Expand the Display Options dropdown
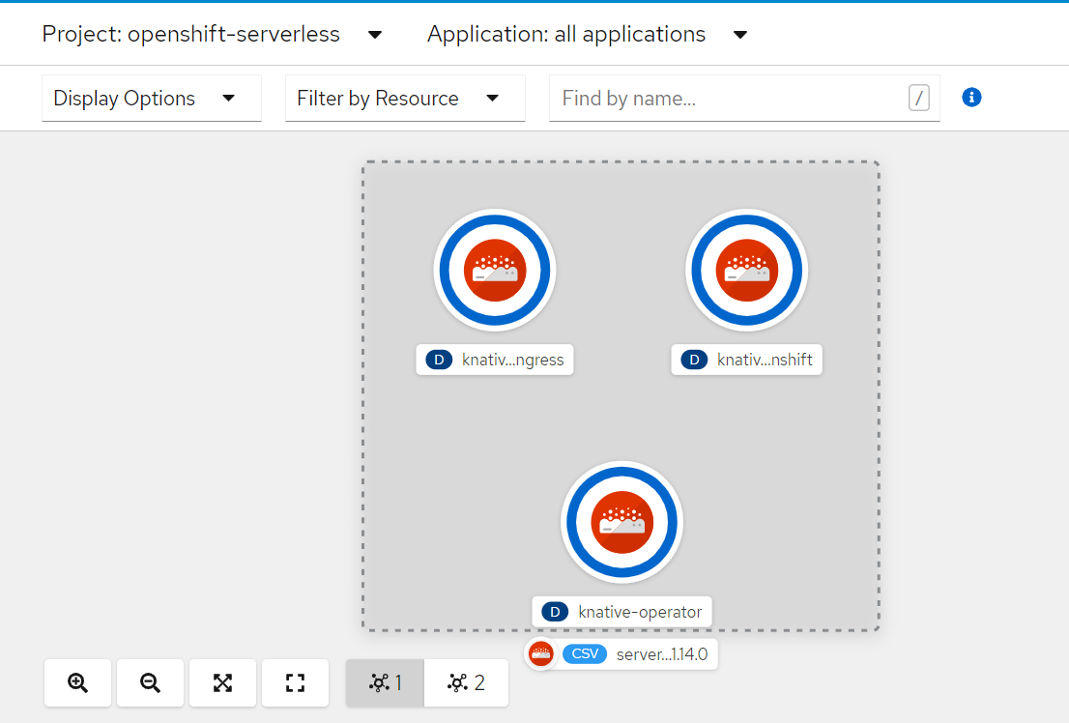1069x723 pixels. [x=152, y=99]
